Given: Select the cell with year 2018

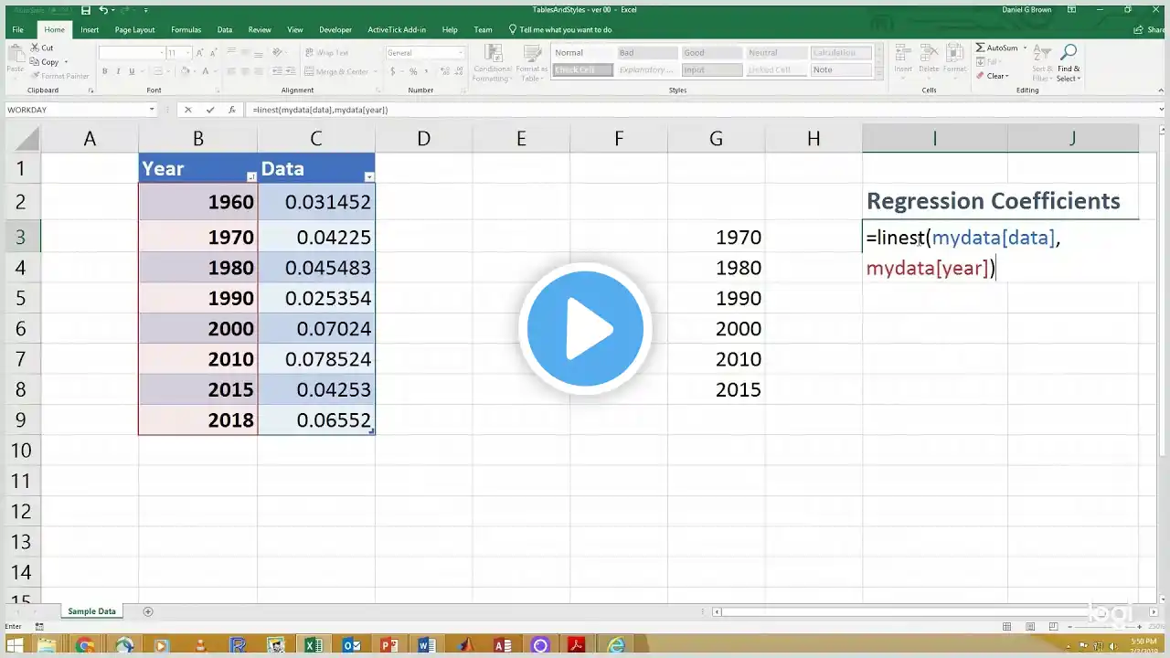Looking at the screenshot, I should pos(198,419).
